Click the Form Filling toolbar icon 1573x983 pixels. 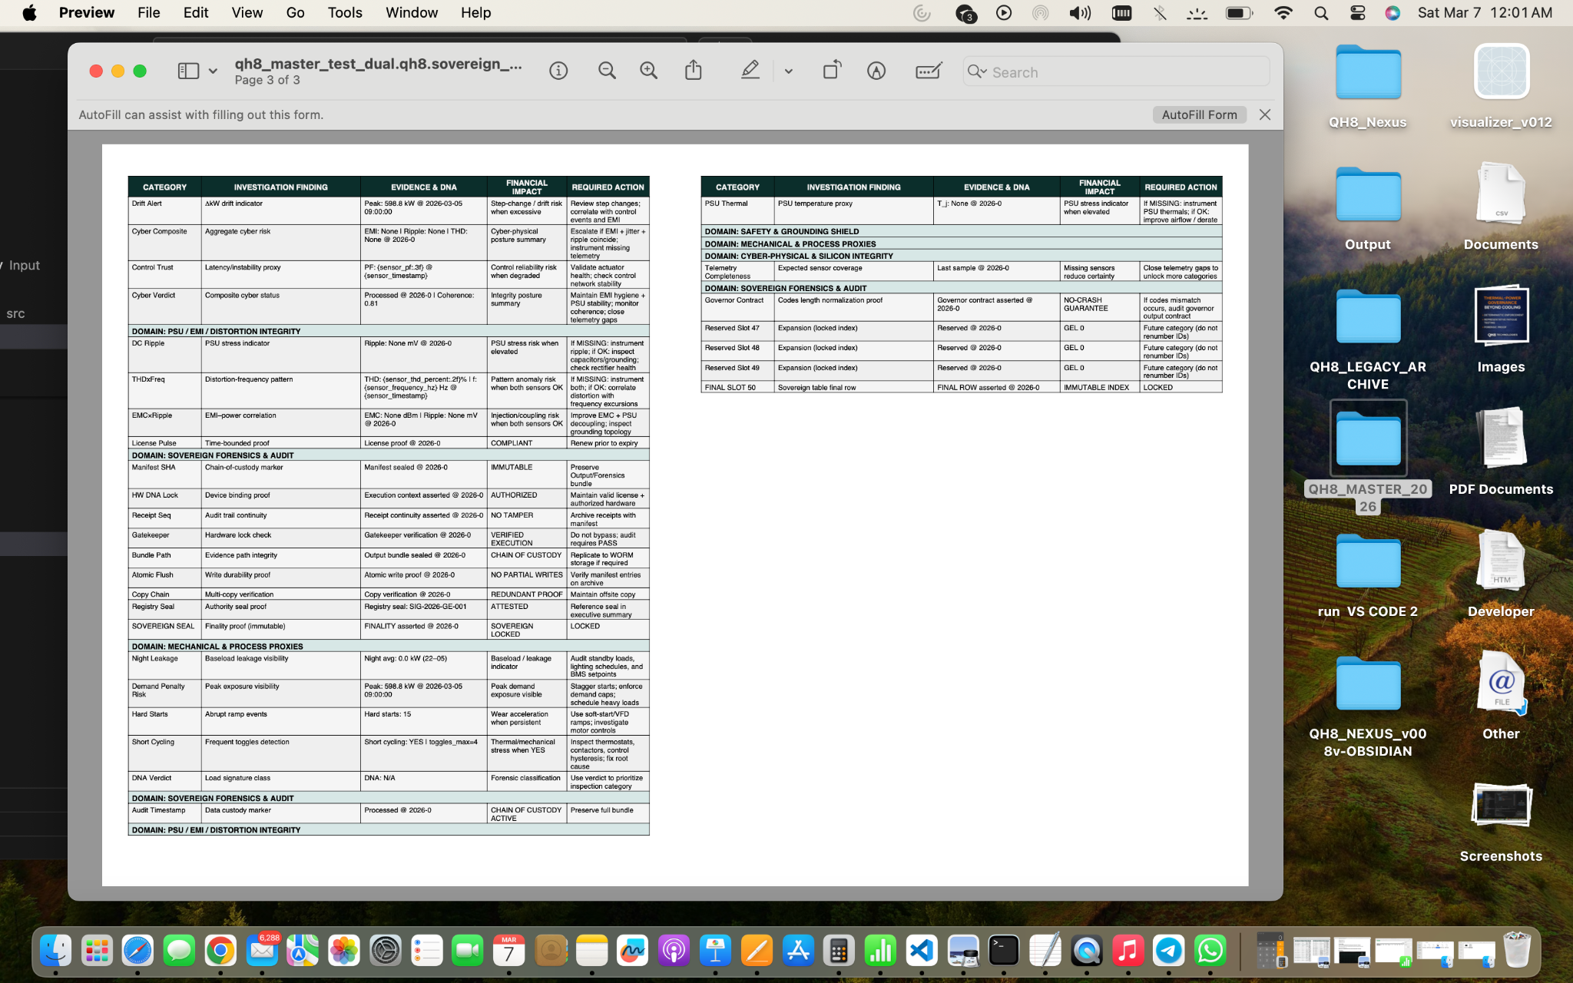pos(929,71)
